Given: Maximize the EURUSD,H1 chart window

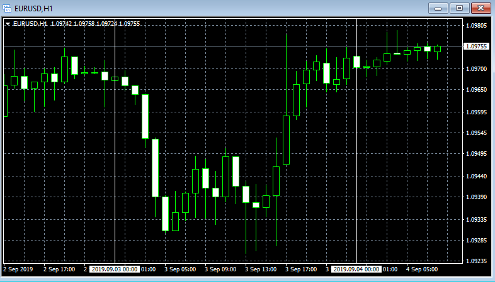Looking at the screenshot, I should click(459, 8).
